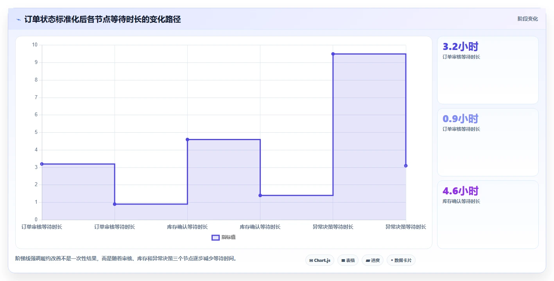Click the 订单审核等待时长 label under 0.9小时
The height and width of the screenshot is (281, 554).
[461, 129]
